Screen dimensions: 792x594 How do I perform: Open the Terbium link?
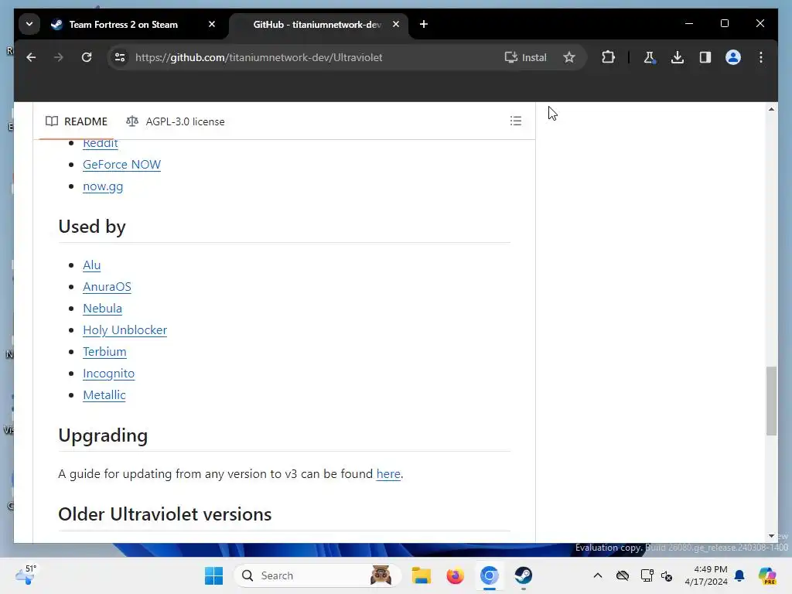coord(104,352)
